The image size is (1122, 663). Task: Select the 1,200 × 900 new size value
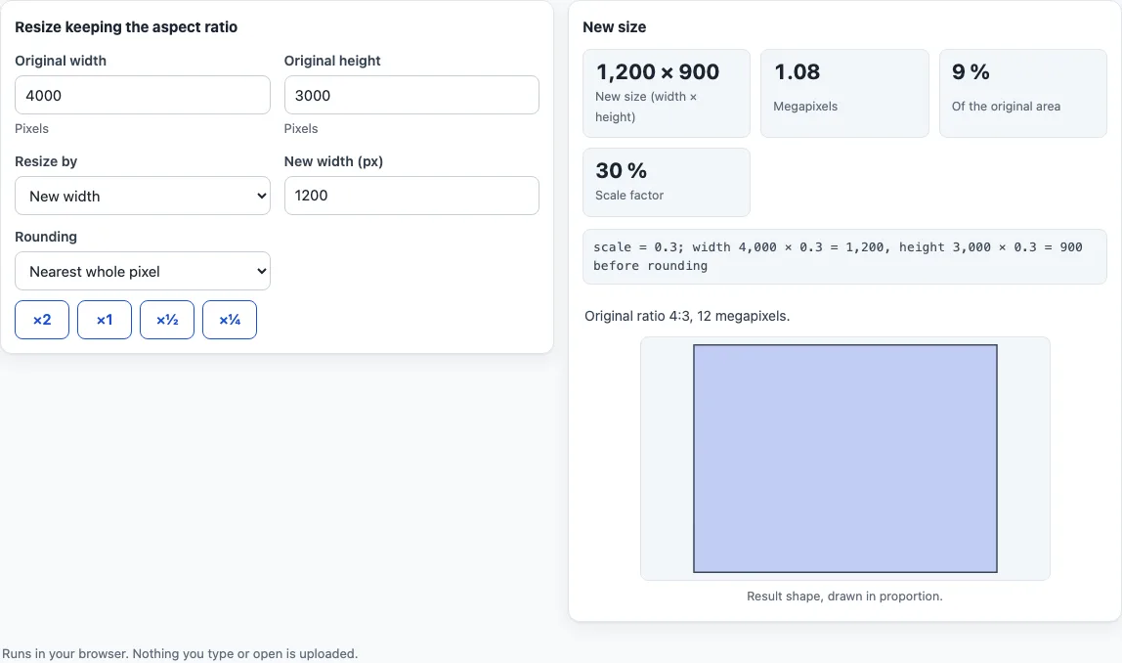click(658, 71)
